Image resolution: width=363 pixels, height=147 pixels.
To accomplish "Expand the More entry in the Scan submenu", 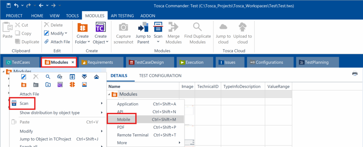I will click(146, 143).
